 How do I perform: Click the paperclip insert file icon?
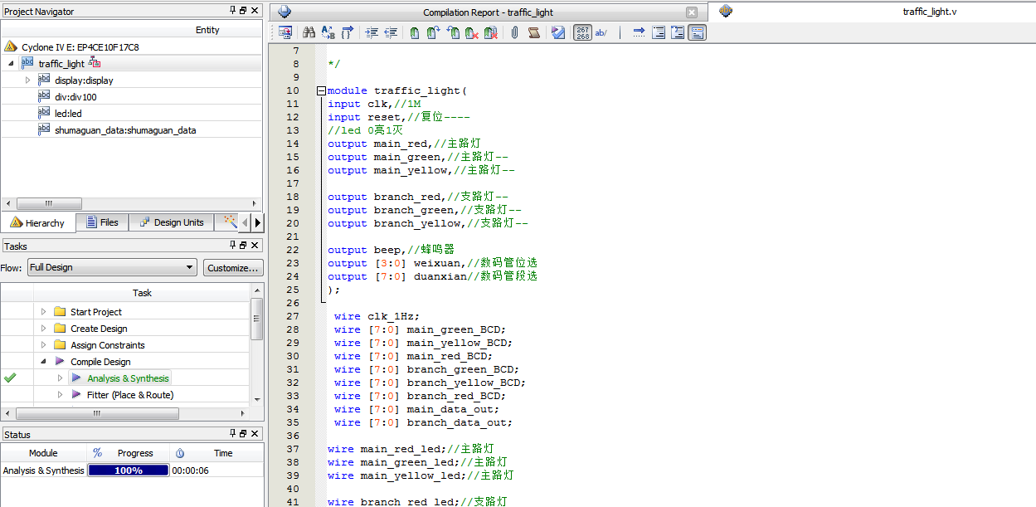514,33
